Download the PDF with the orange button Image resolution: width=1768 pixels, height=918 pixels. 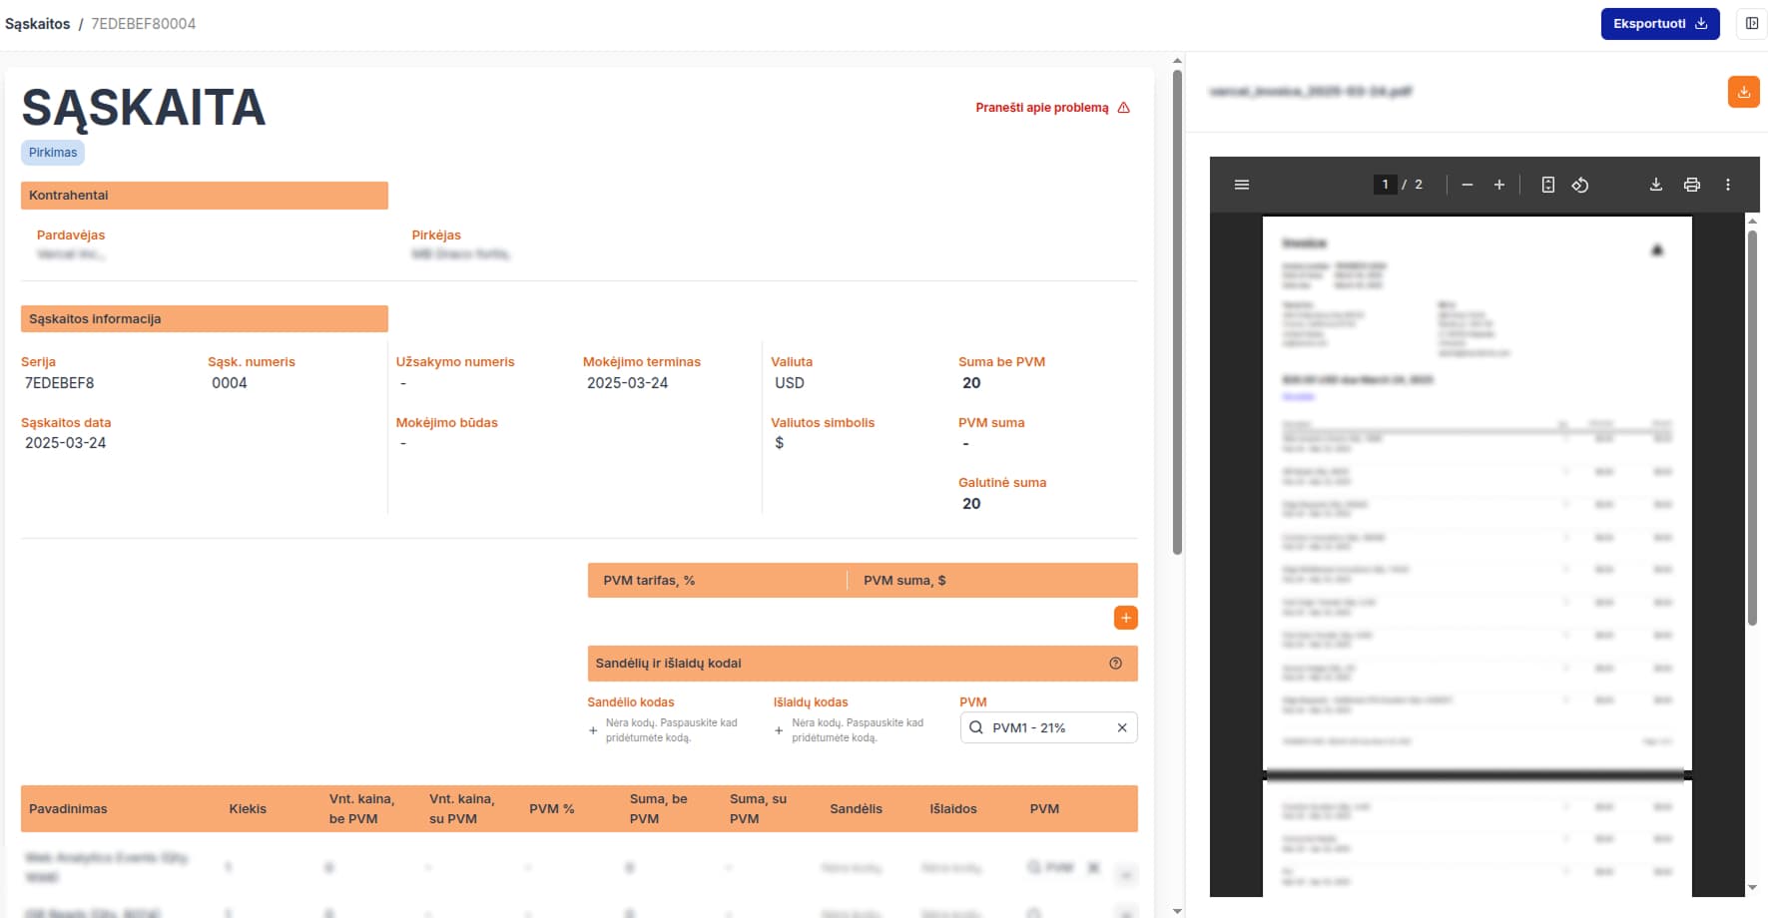[x=1743, y=92]
